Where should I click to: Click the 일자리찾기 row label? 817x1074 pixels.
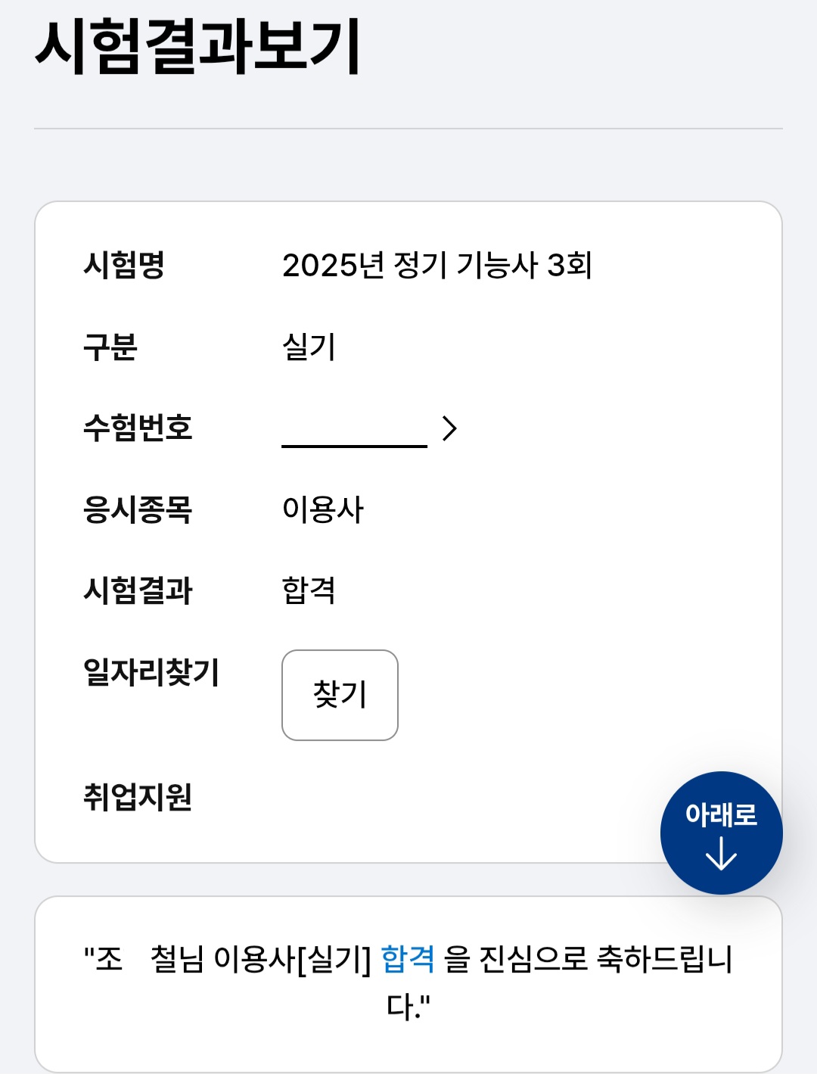(151, 672)
